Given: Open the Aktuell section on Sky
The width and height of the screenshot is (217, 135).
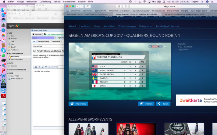Looking at the screenshot, I should pos(72,26).
